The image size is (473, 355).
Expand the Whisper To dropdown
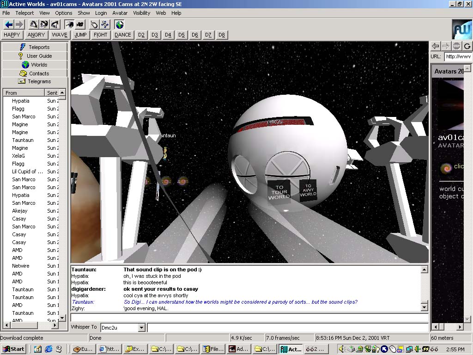click(x=142, y=328)
